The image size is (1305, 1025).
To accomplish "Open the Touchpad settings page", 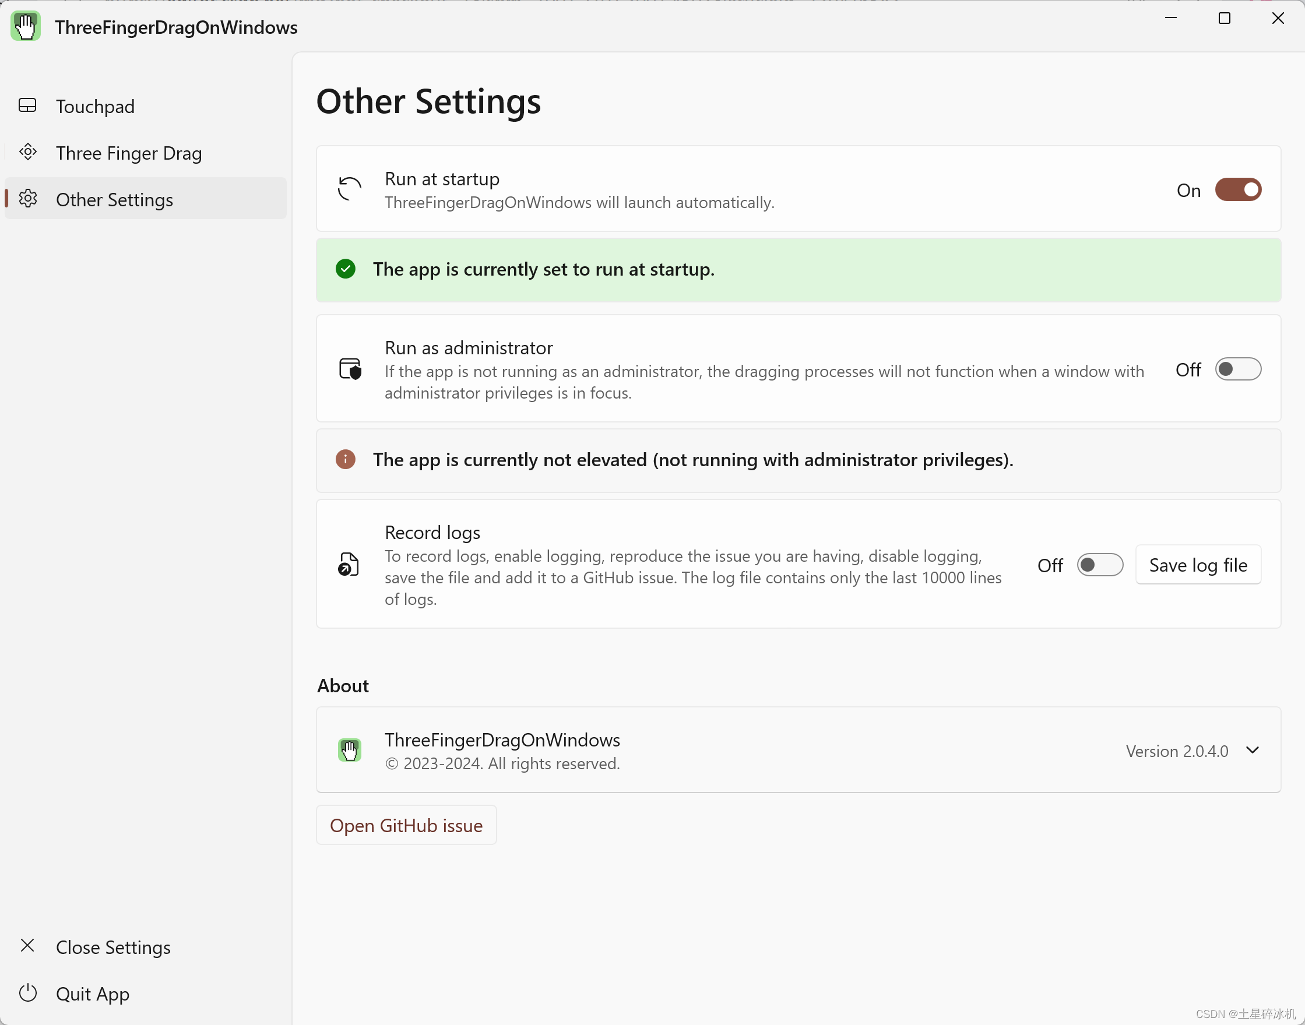I will (x=96, y=107).
